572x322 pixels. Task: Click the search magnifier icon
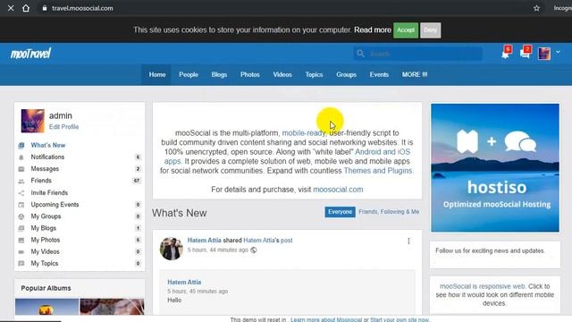(360, 54)
